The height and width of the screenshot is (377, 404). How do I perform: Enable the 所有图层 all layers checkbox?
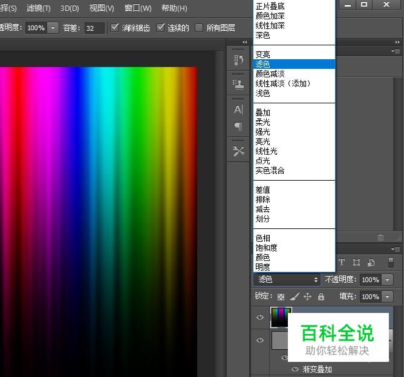coord(199,28)
